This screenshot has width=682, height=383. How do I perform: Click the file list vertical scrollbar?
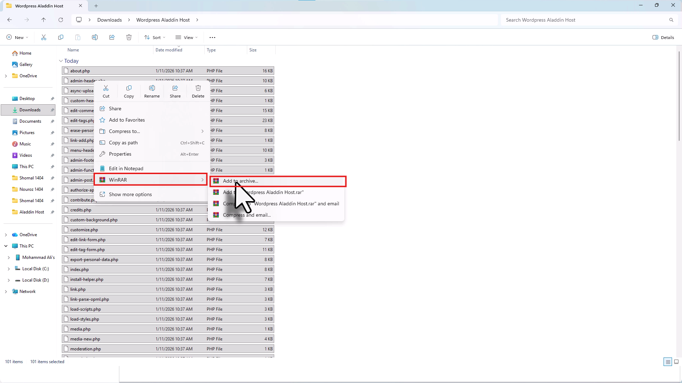(x=679, y=96)
